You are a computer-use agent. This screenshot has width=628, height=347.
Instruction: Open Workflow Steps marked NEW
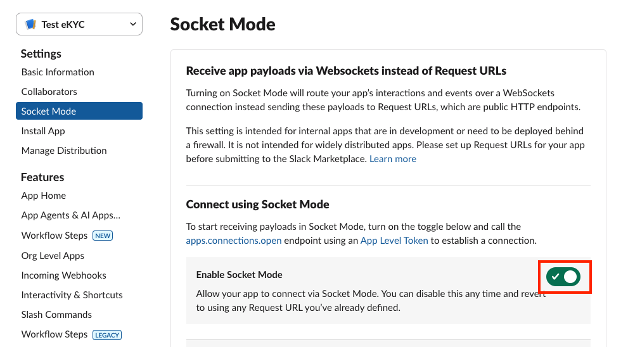click(x=54, y=236)
